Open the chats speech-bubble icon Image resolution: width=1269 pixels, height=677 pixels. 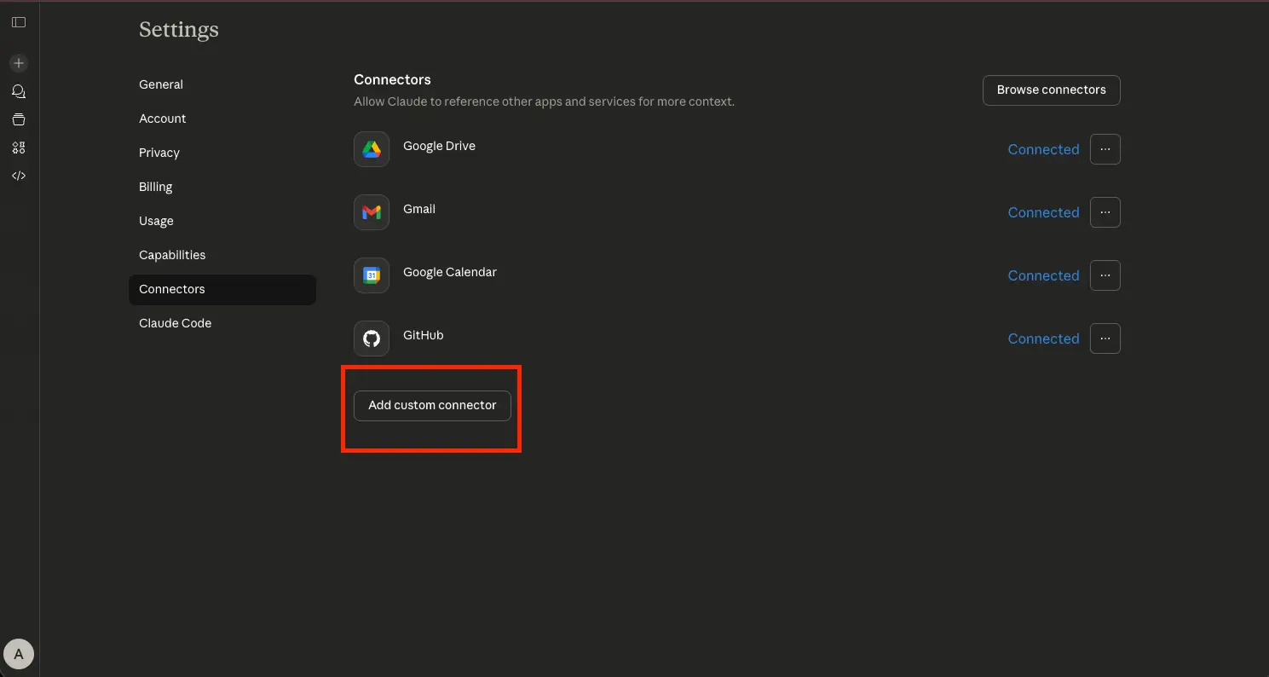[19, 91]
